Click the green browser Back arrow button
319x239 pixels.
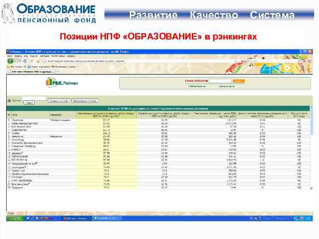click(x=10, y=61)
